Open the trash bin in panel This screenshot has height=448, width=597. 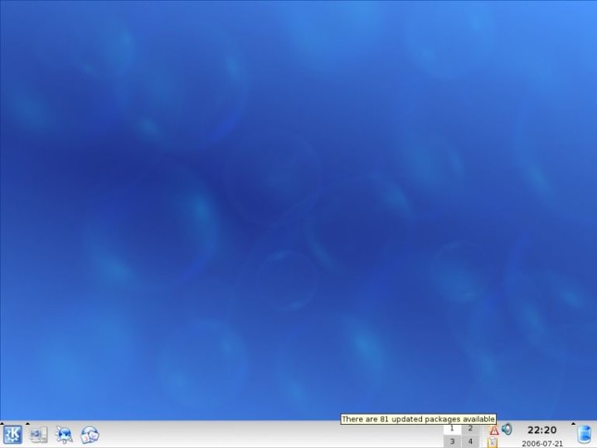click(584, 435)
